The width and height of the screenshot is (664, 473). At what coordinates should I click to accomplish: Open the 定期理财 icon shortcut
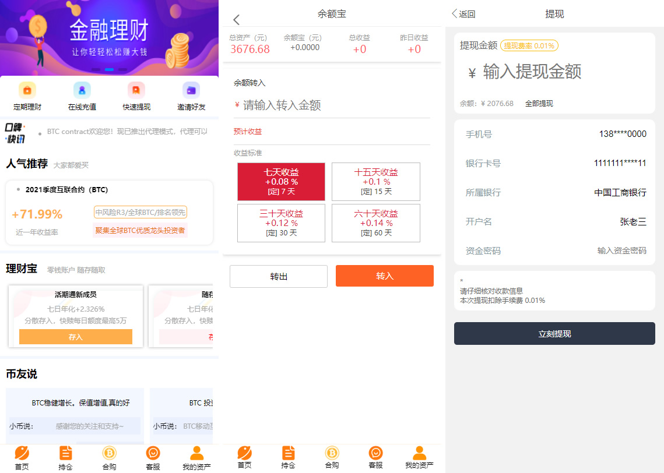click(x=27, y=90)
